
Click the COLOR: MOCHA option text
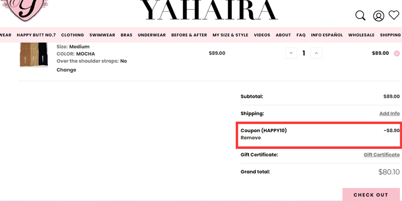[76, 54]
